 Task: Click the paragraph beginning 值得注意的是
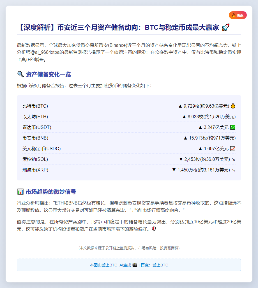coord(129,225)
